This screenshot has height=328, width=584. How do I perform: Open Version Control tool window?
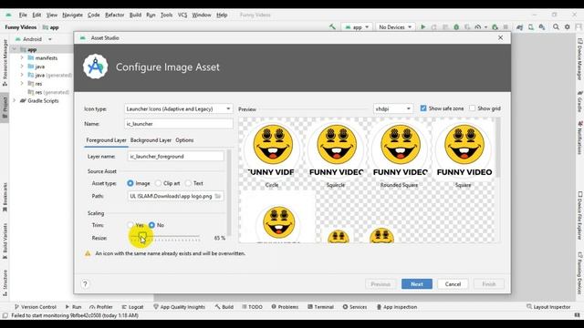click(x=35, y=307)
